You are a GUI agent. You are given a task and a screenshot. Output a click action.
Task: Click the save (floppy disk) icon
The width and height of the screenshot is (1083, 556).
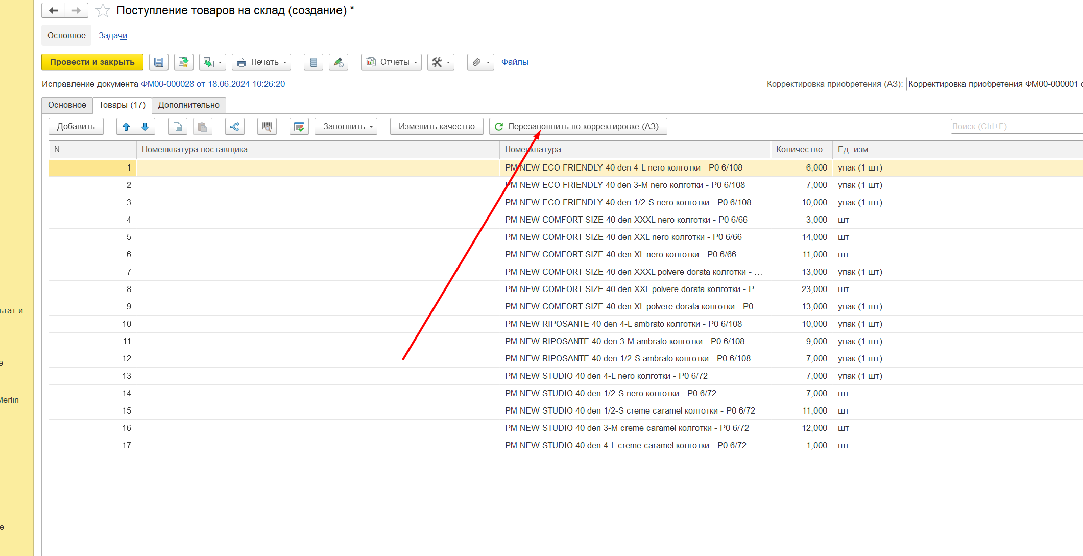[x=159, y=62]
